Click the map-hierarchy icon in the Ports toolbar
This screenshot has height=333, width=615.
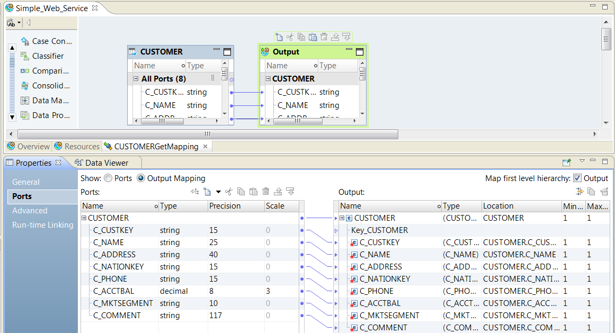click(x=194, y=192)
